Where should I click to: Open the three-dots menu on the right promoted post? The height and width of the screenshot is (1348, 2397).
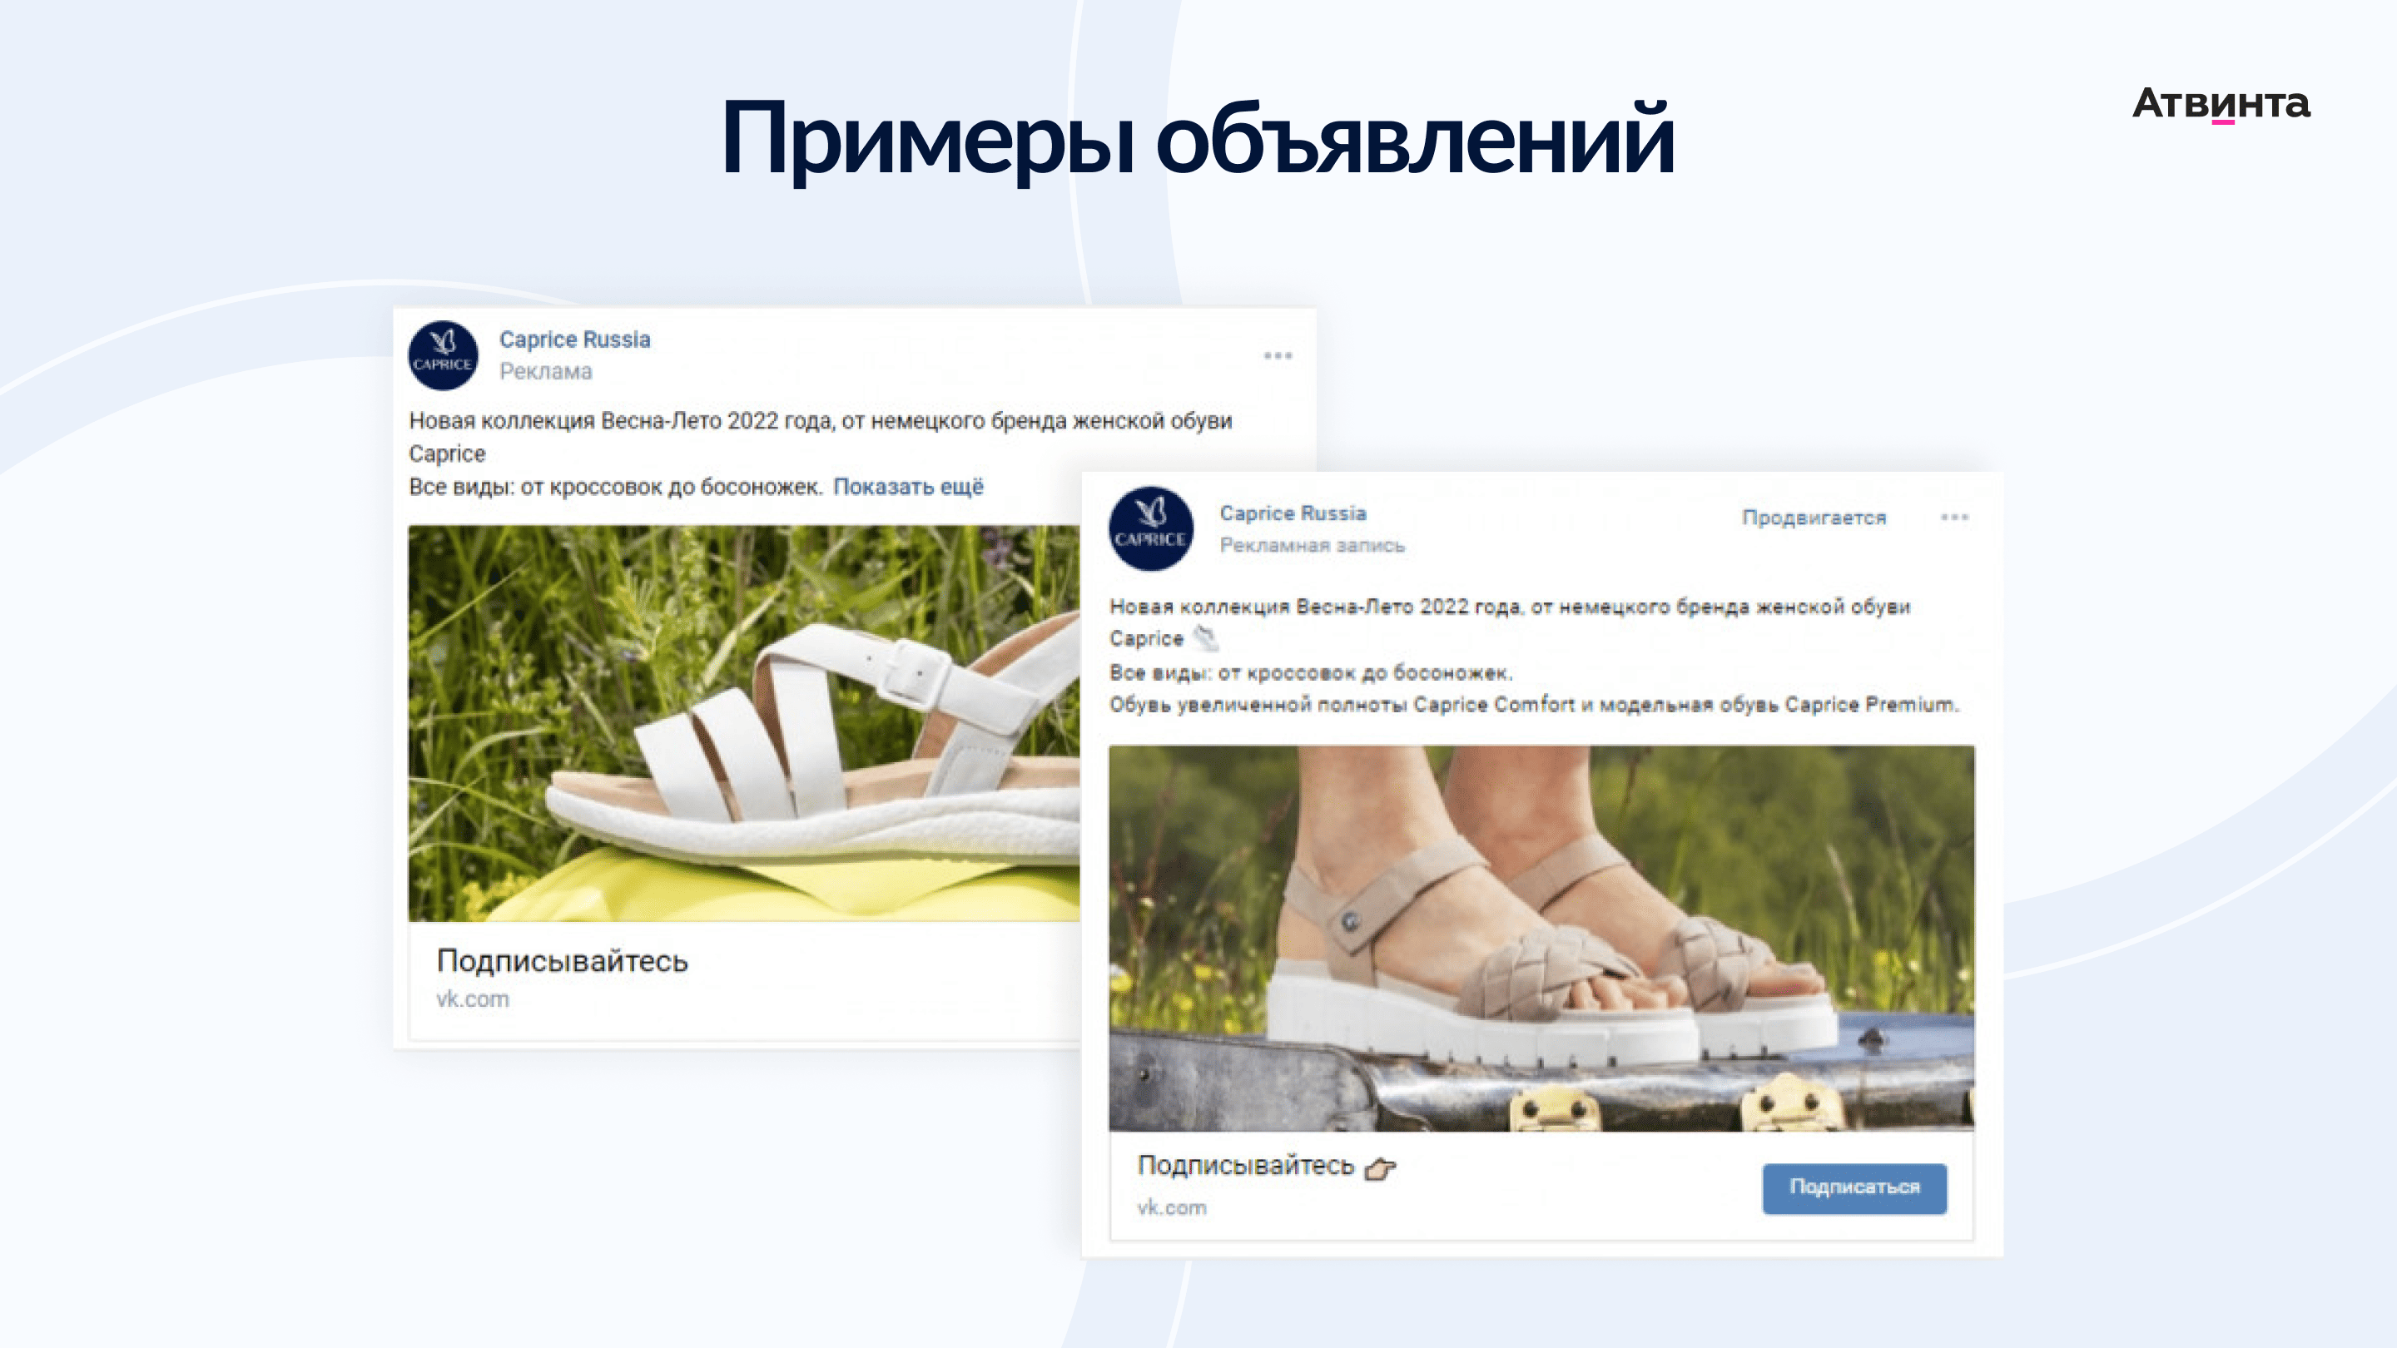coord(1954,518)
